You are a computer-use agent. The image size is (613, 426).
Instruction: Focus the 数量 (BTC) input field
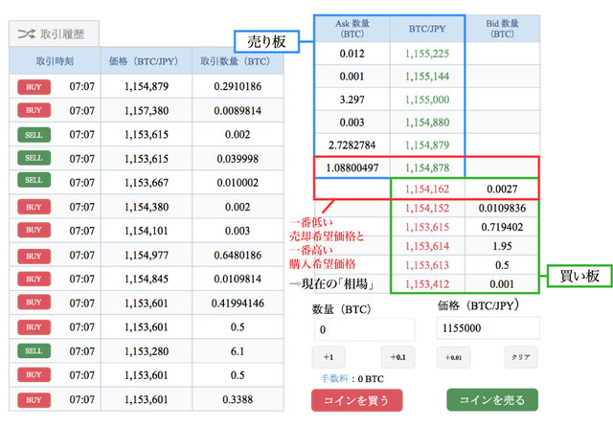pos(364,328)
